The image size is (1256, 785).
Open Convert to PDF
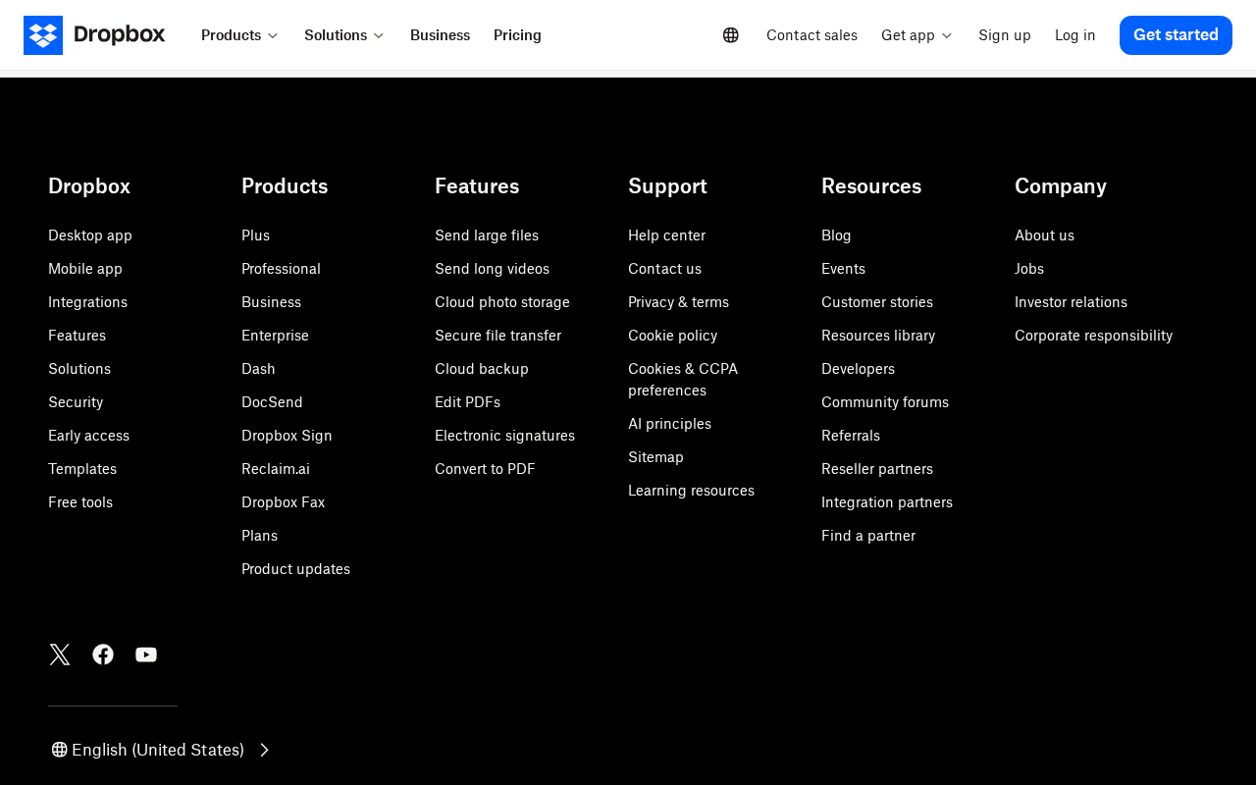tap(485, 469)
